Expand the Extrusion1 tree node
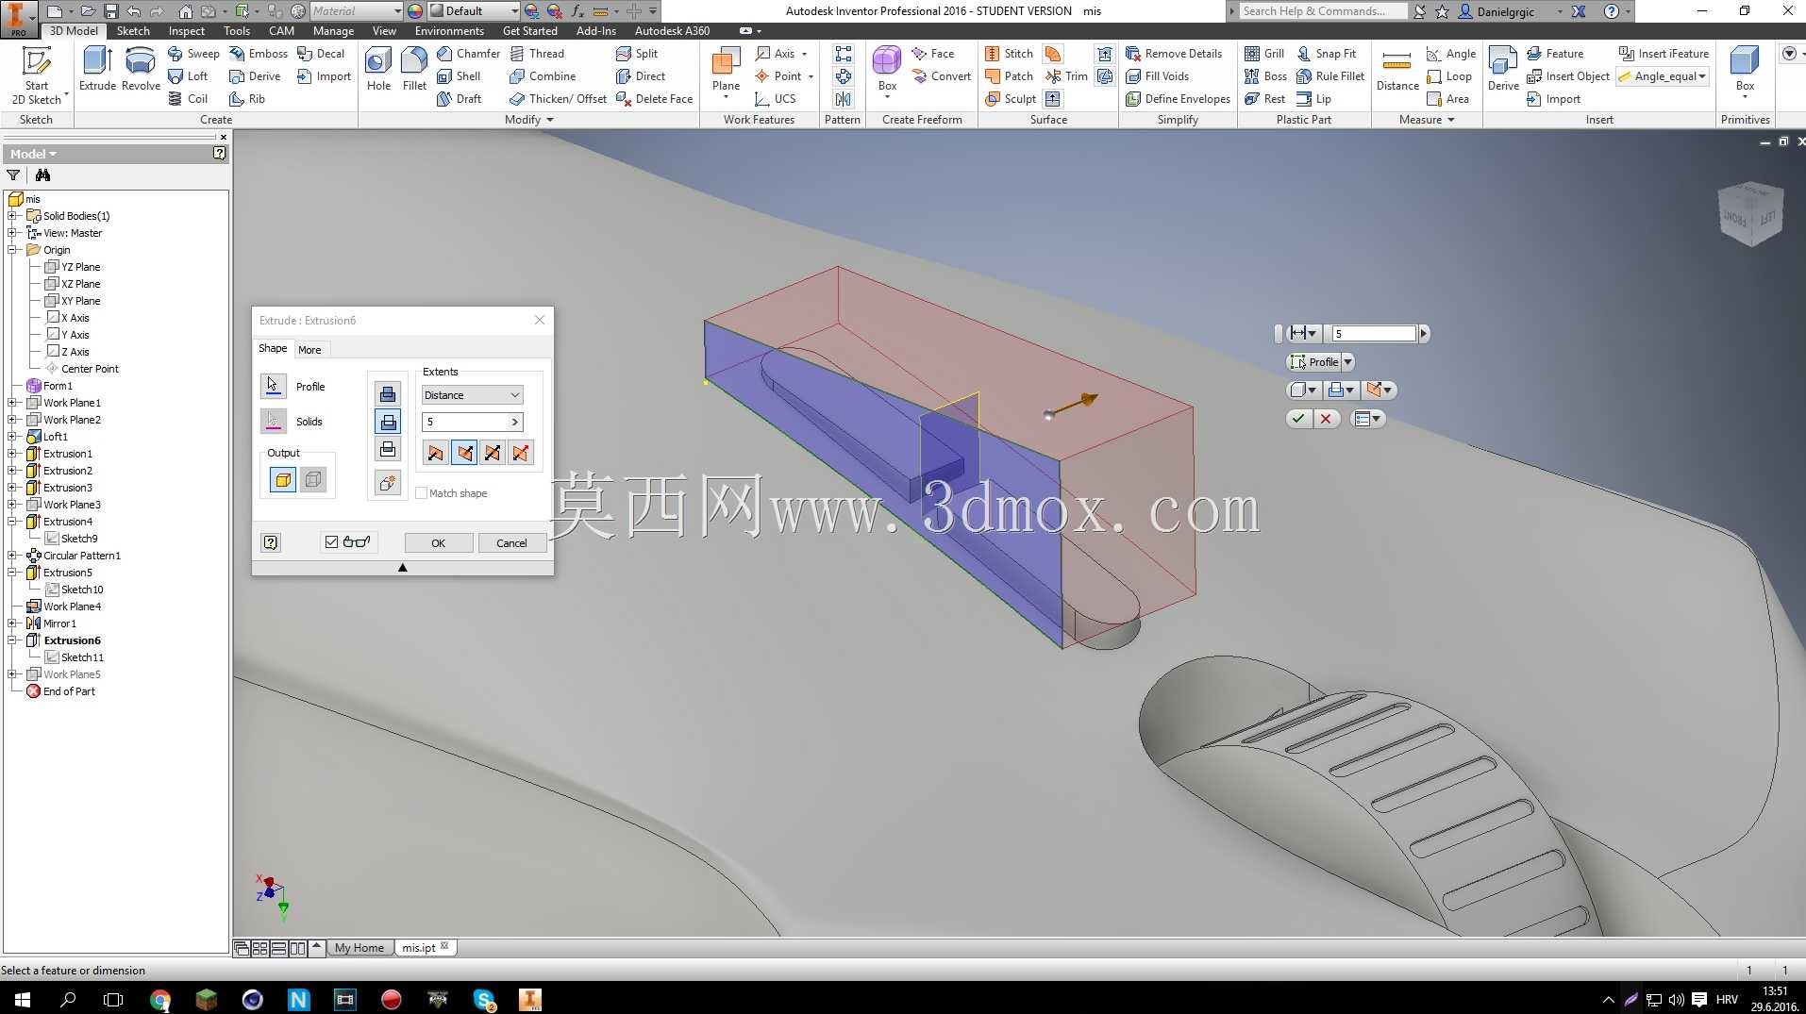1806x1014 pixels. 12,454
